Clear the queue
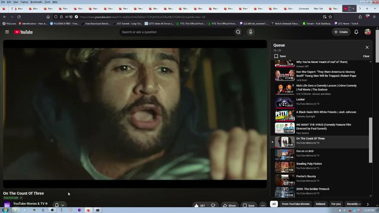This screenshot has width=379, height=213. pyautogui.click(x=366, y=56)
